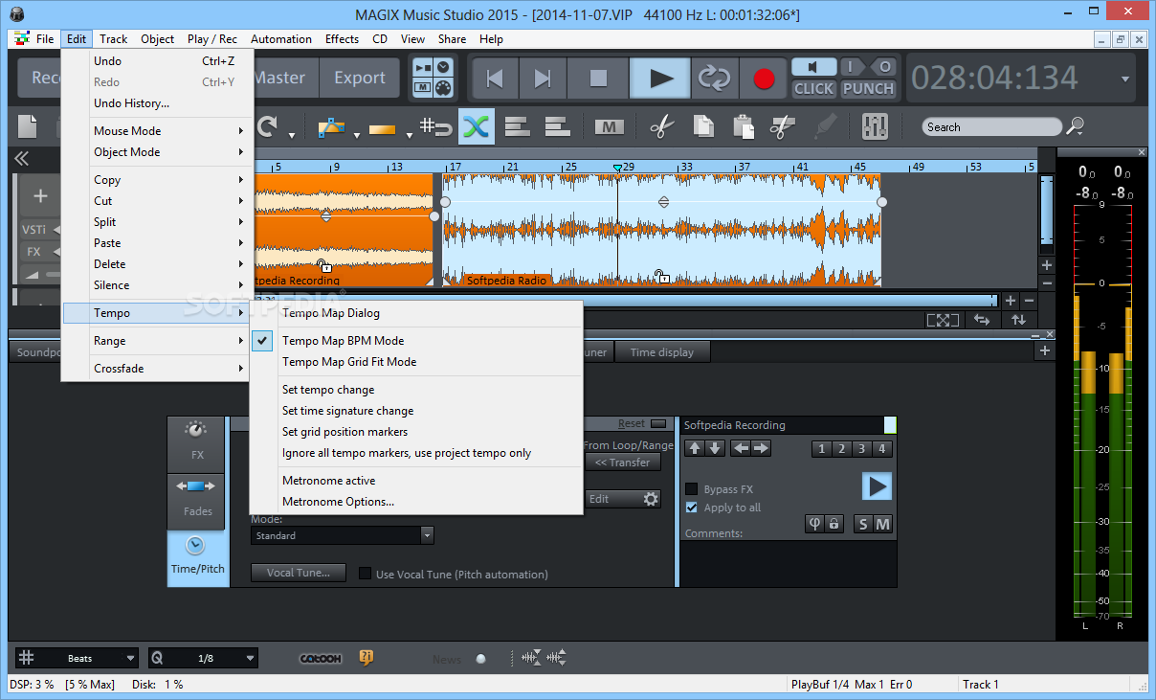Click the scissors-delete icon in toolbar
The image size is (1156, 700).
coord(783,126)
